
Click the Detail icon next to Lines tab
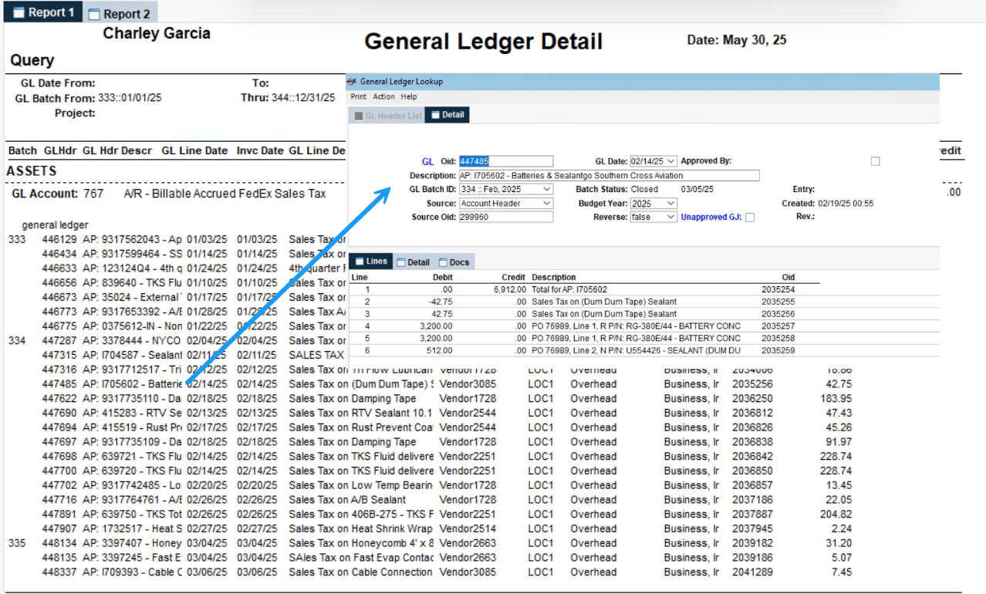click(x=400, y=262)
